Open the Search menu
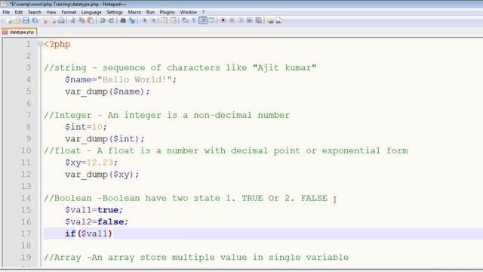The height and width of the screenshot is (272, 483). [x=35, y=12]
